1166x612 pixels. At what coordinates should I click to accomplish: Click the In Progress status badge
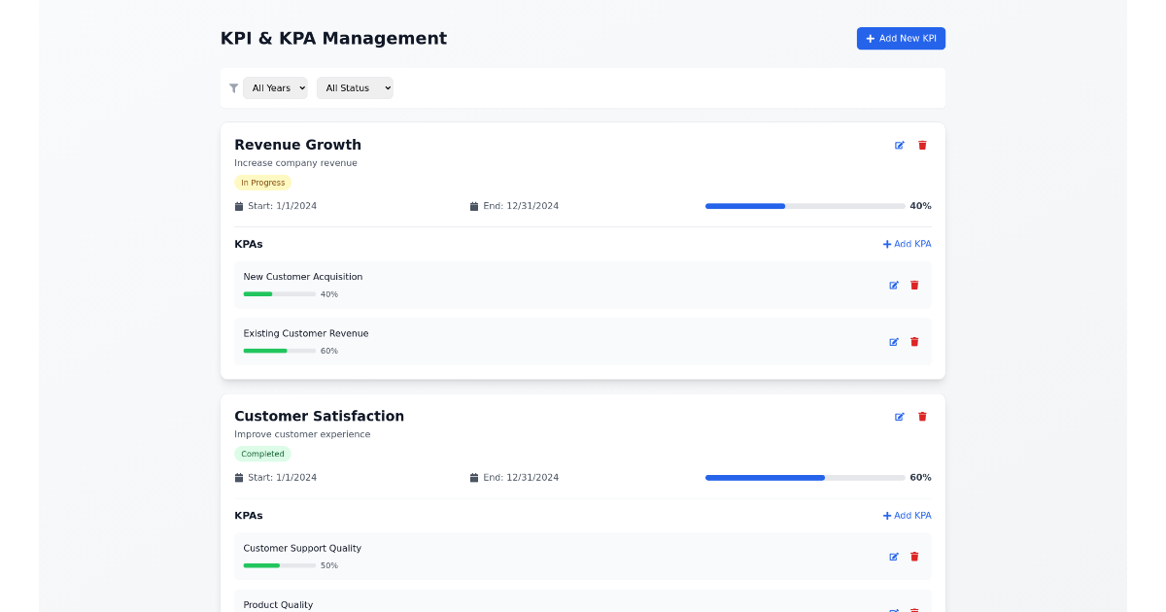point(262,182)
